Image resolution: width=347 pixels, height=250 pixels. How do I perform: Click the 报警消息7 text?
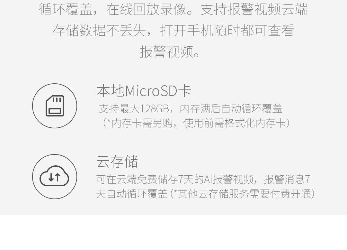pyautogui.click(x=287, y=179)
